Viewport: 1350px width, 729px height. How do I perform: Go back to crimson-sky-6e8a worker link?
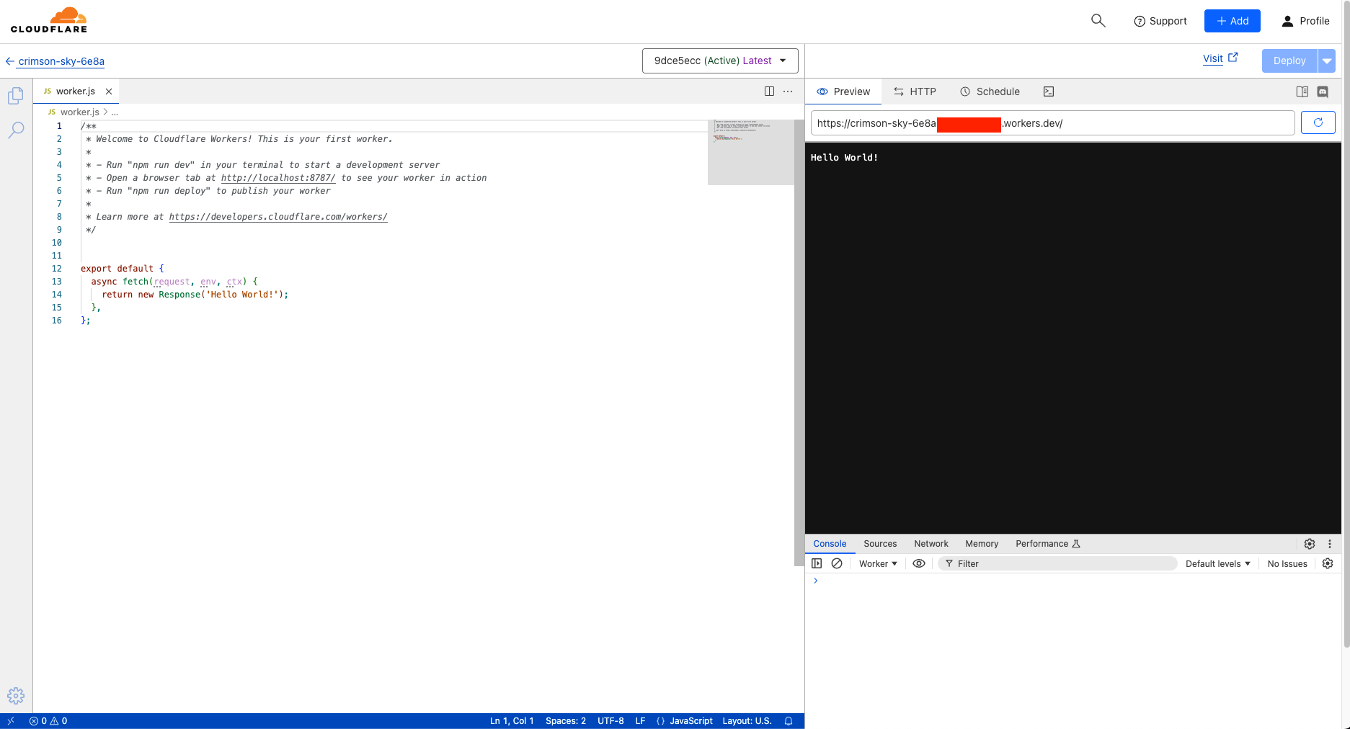tap(61, 61)
